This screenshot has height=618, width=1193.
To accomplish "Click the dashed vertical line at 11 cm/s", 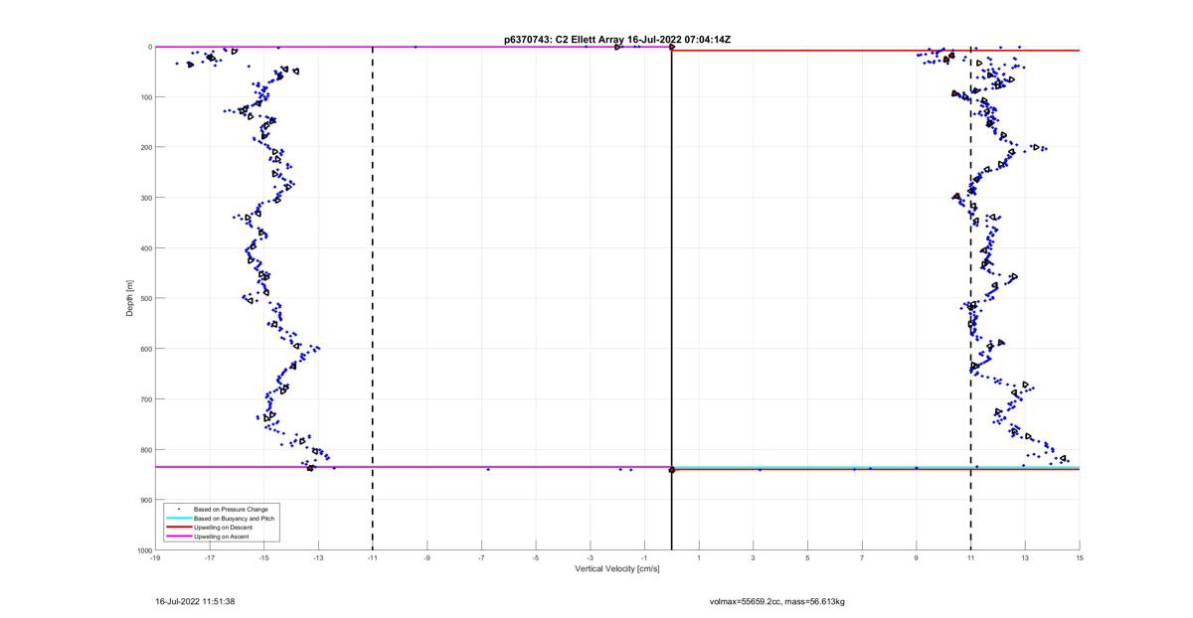I will click(x=971, y=298).
